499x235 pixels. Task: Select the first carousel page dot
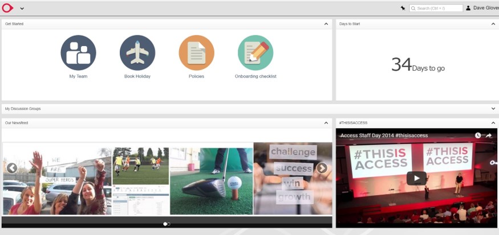click(x=165, y=224)
